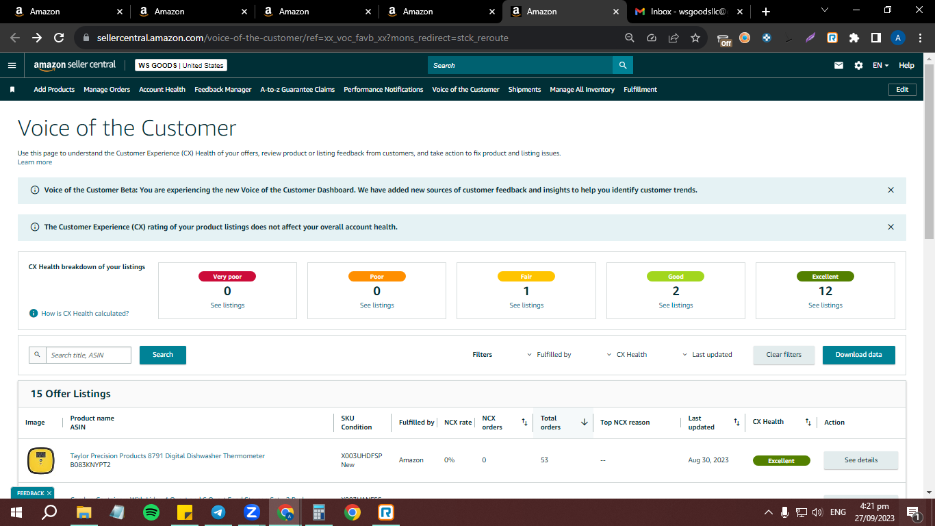Open the Seller Central messages envelope icon
This screenshot has width=935, height=526.
pos(838,65)
